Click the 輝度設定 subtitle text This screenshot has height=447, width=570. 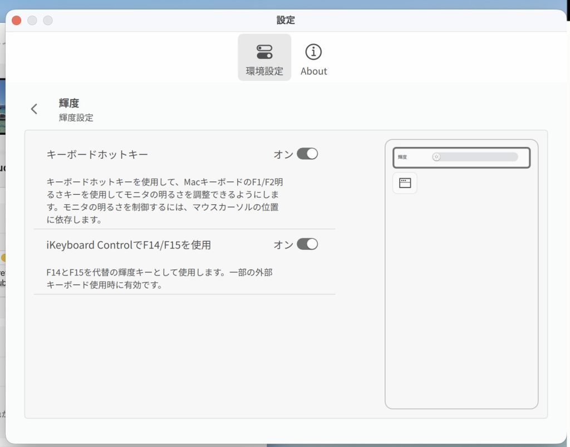pos(76,118)
